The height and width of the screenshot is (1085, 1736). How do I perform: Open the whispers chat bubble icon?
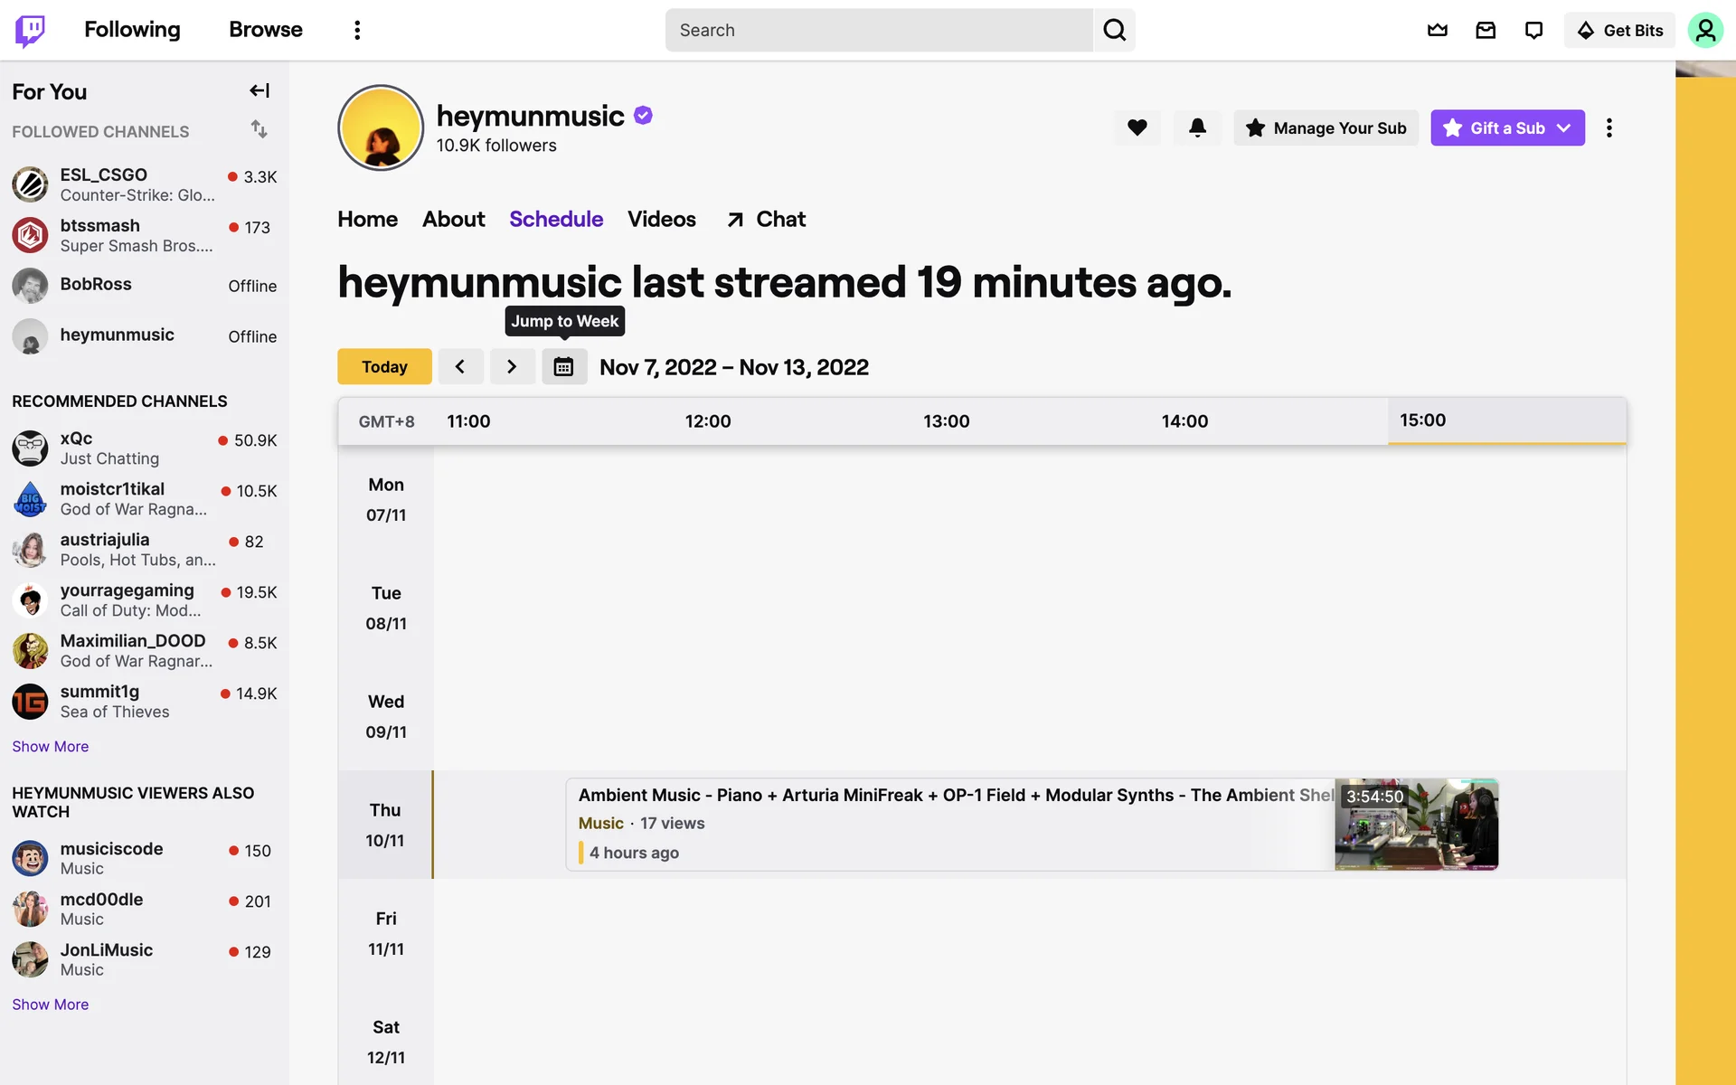pos(1533,30)
